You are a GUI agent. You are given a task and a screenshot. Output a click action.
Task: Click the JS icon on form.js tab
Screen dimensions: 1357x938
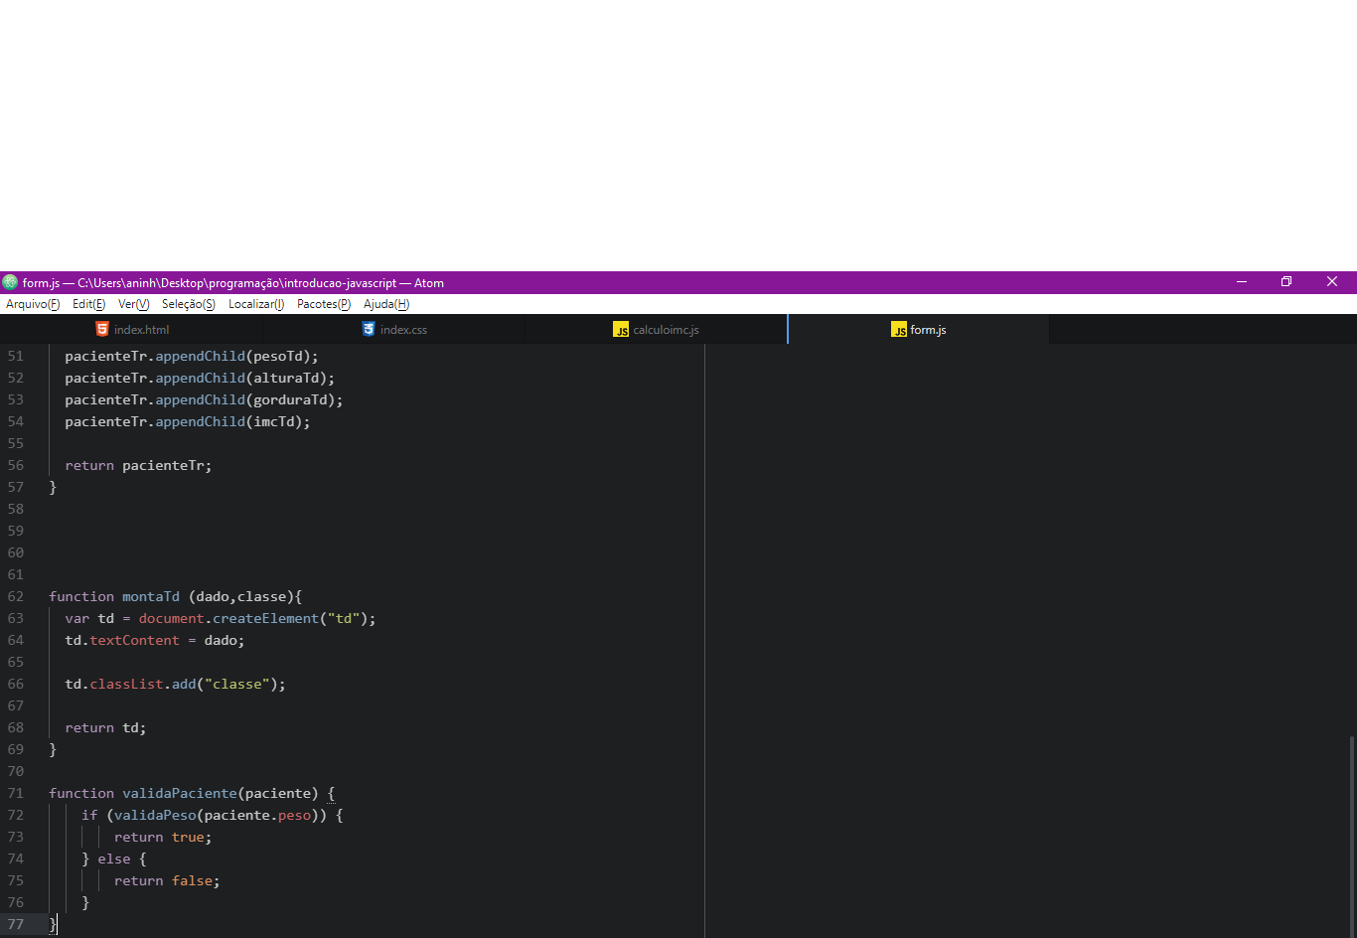point(899,330)
